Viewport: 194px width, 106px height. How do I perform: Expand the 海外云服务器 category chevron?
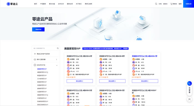(x=57, y=59)
